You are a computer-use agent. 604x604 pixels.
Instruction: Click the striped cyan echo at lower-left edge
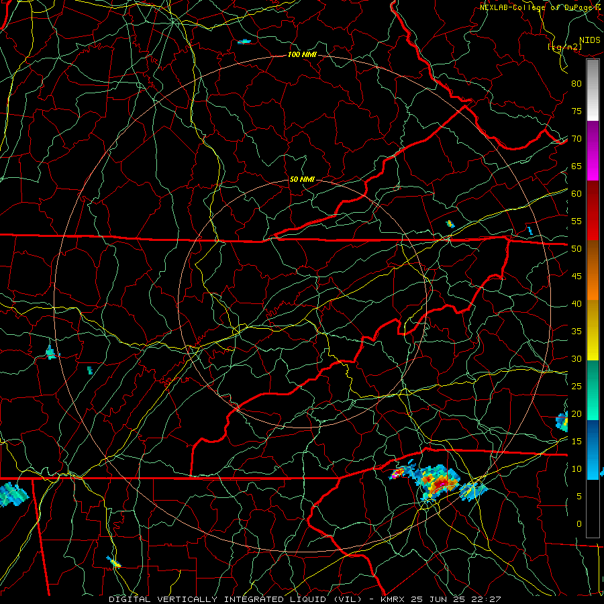(x=14, y=494)
